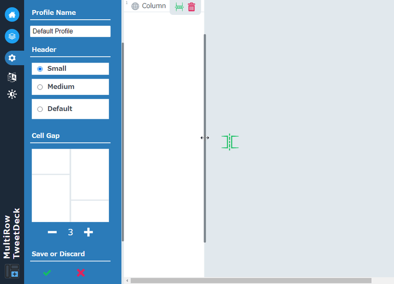Select the settings gear icon
The image size is (394, 284).
pyautogui.click(x=12, y=58)
